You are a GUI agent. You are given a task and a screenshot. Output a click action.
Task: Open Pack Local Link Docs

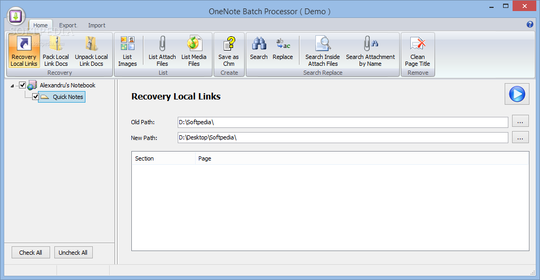click(x=56, y=51)
